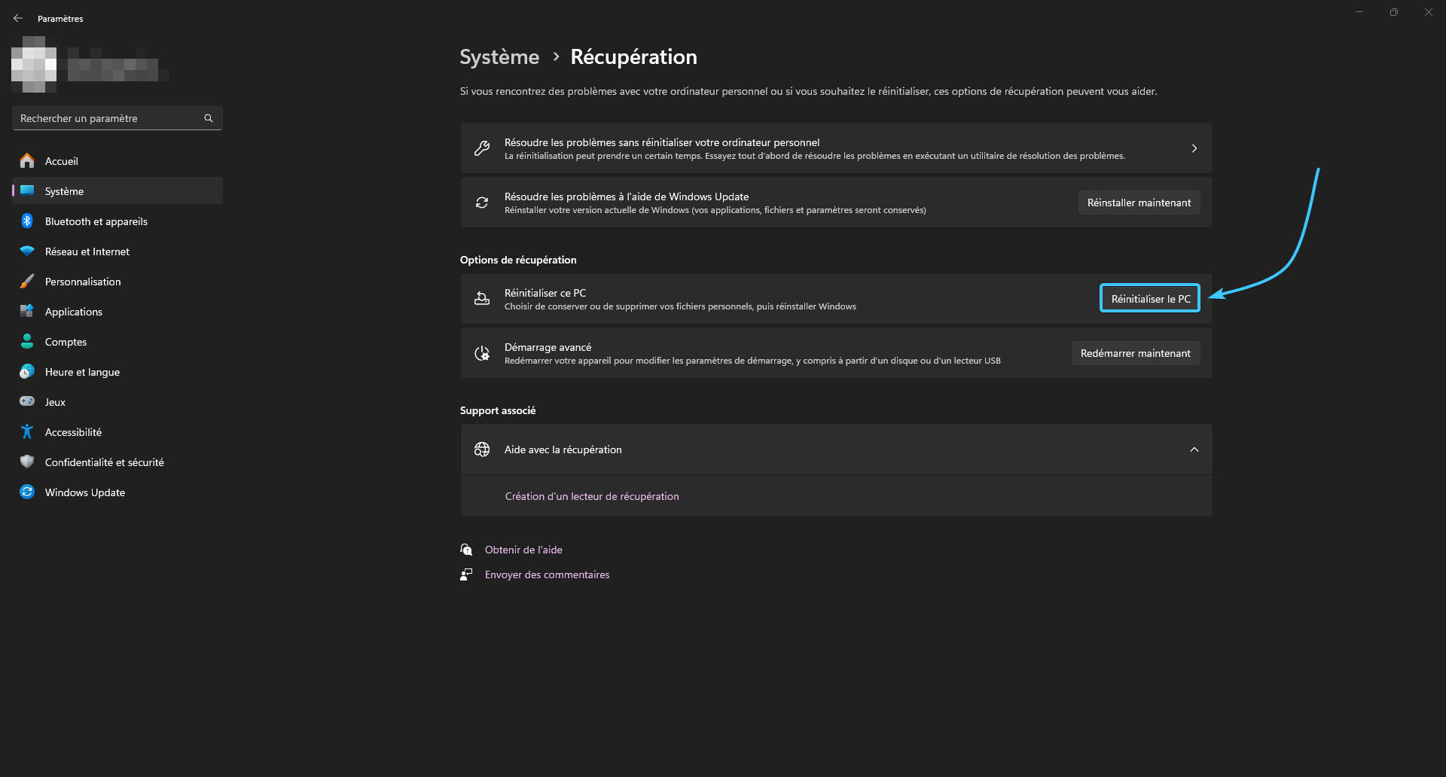1446x777 pixels.
Task: Click the Accessibilité figure icon
Action: (27, 432)
